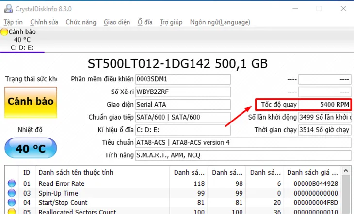Screen dimensions: 354x214
Task: Click the serial number field WBYB2ZRF
Action: click(182, 92)
